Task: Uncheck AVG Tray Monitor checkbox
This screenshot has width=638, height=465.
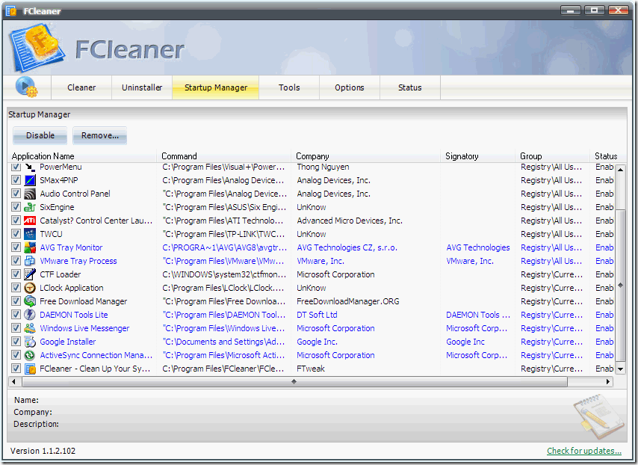Action: (16, 247)
